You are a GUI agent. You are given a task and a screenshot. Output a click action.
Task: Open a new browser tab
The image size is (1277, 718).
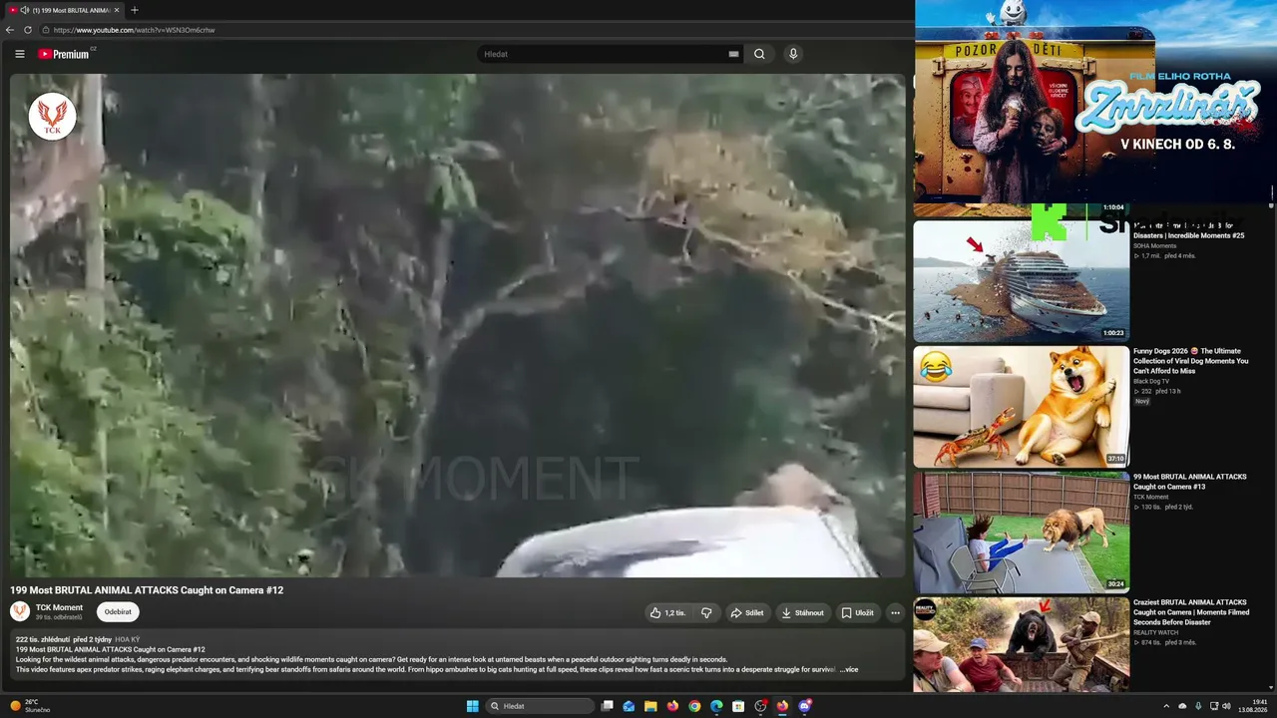[135, 10]
